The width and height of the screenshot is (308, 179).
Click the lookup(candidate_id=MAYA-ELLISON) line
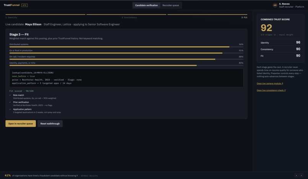[32, 73]
